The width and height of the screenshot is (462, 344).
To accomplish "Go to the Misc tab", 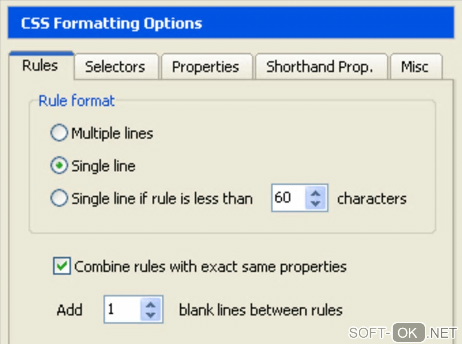I will click(415, 67).
